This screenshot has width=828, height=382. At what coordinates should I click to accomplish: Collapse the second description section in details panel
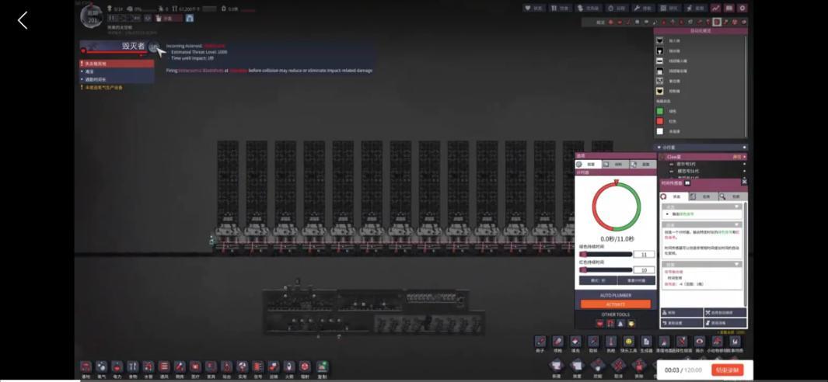pos(736,224)
